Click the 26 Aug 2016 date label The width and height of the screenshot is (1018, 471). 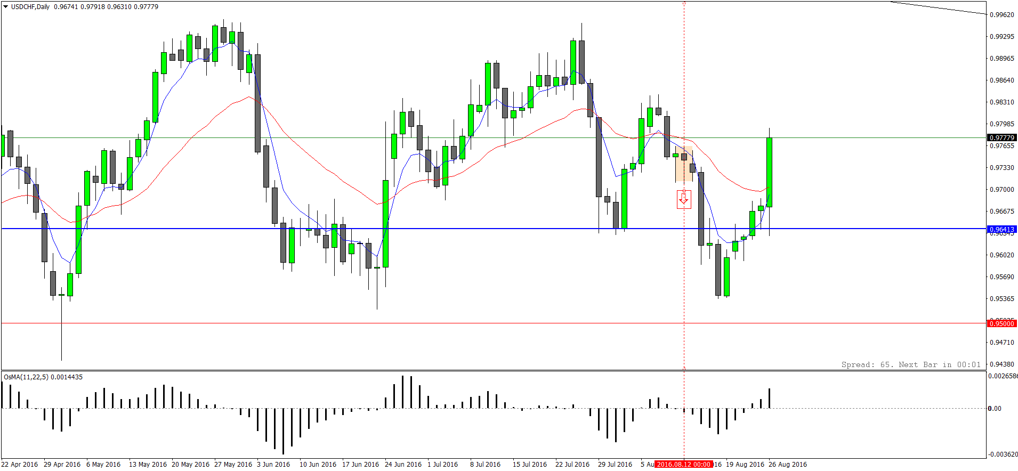coord(788,464)
